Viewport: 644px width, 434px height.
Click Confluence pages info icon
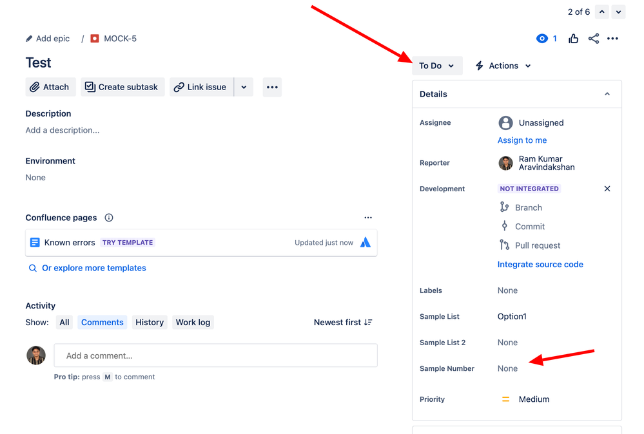109,218
